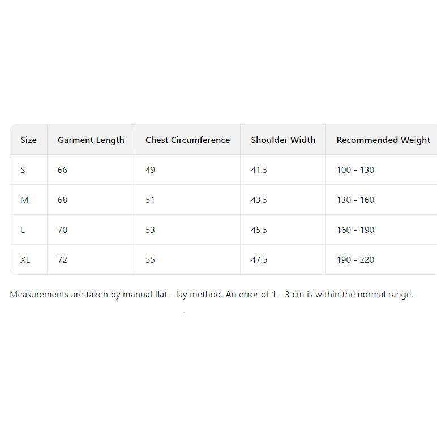This screenshot has width=437, height=437.
Task: Select the weight range 130 - 160
Action: pyautogui.click(x=355, y=200)
